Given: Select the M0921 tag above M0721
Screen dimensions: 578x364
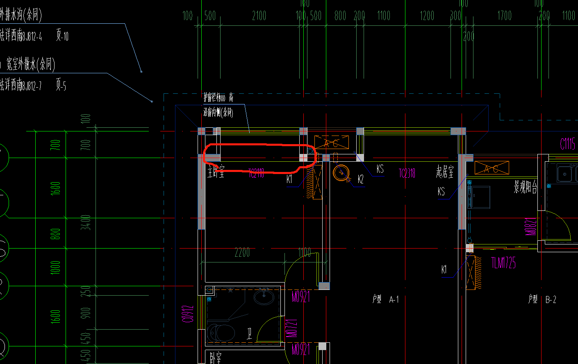Looking at the screenshot, I should point(300,296).
